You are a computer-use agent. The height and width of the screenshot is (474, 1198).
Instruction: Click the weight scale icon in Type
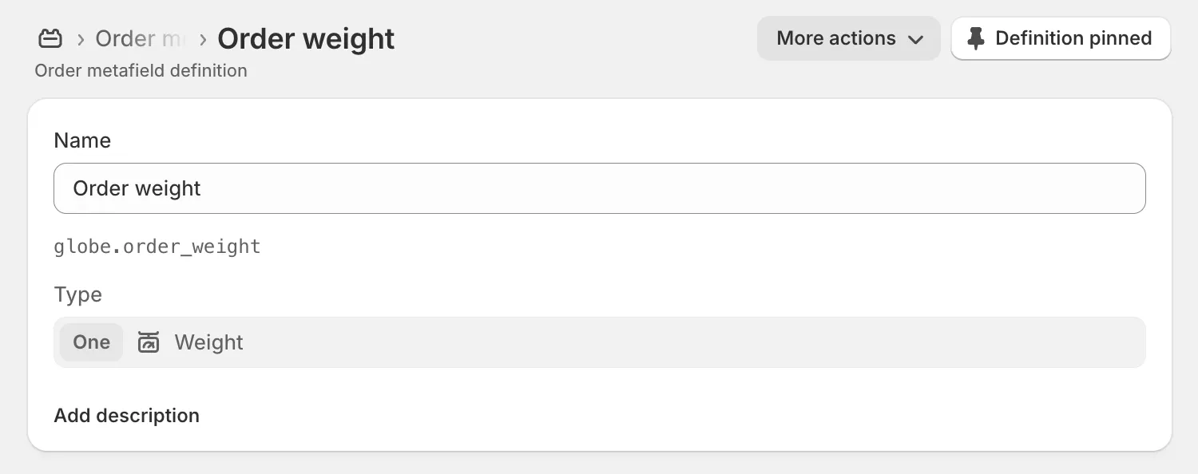(149, 342)
